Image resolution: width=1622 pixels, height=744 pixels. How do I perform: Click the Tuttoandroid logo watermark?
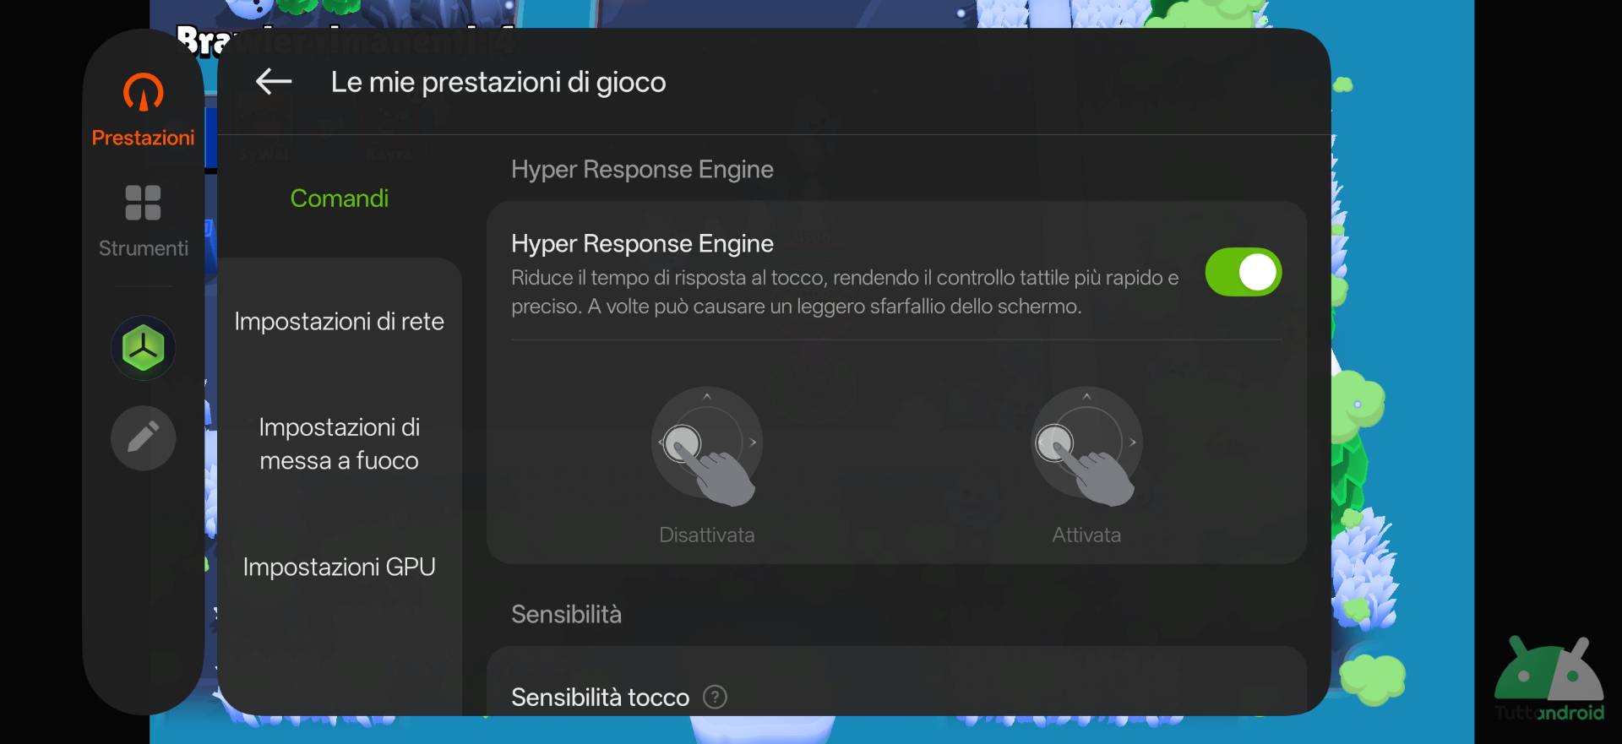click(1549, 681)
